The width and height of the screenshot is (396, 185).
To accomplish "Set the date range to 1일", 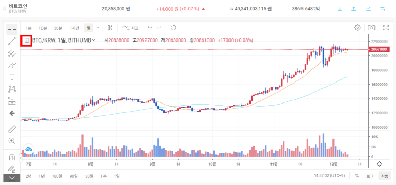I will tap(116, 176).
